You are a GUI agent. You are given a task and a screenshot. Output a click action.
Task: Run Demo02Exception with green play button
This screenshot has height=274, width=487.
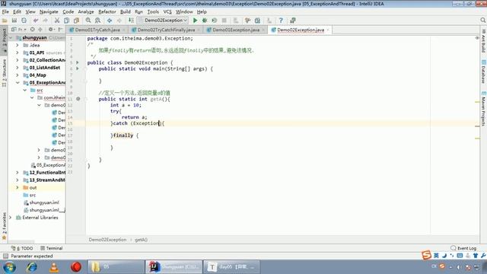195,21
